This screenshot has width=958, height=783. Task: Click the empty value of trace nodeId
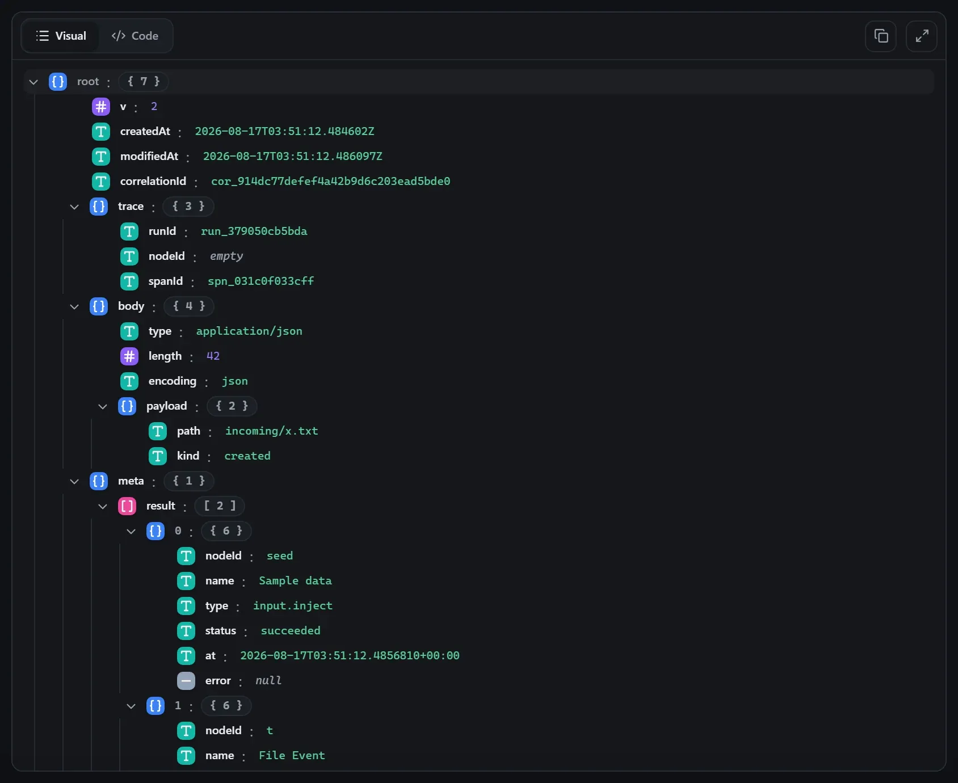pyautogui.click(x=226, y=256)
